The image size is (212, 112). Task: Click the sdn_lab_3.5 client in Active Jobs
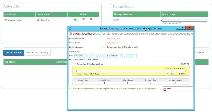[x=43, y=20]
